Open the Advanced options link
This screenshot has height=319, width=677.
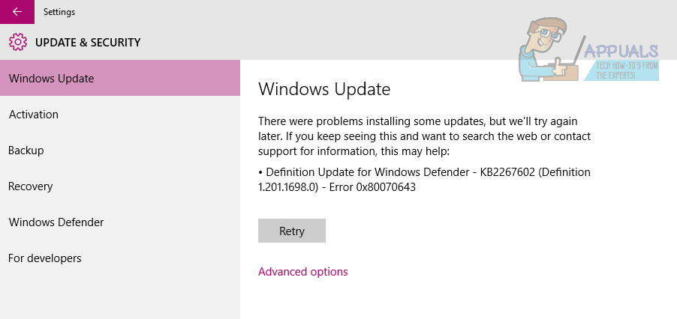coord(302,272)
